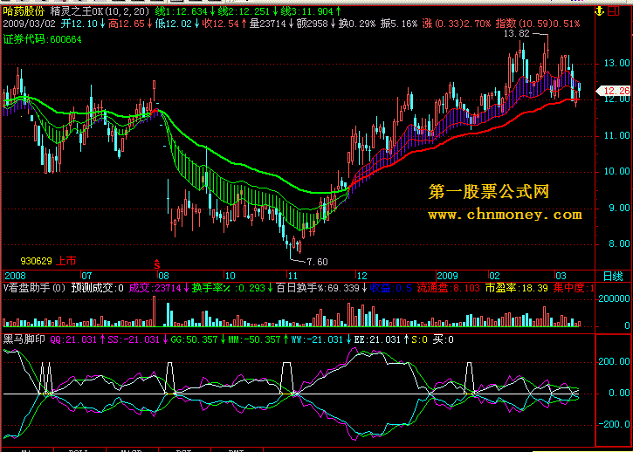The width and height of the screenshot is (633, 452).
Task: Click the 200000 volume axis label
Action: 614,298
